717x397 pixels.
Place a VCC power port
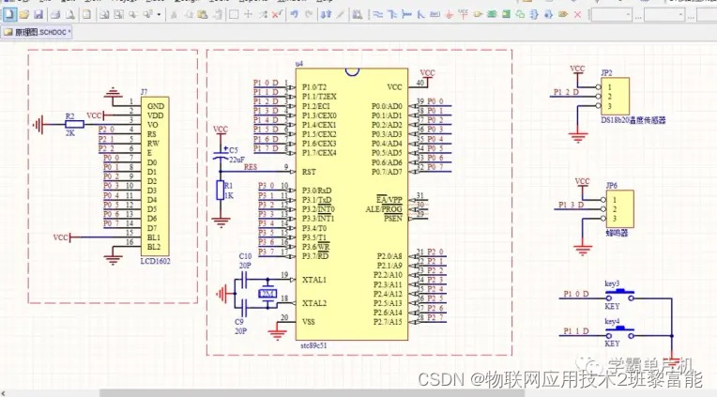click(463, 15)
